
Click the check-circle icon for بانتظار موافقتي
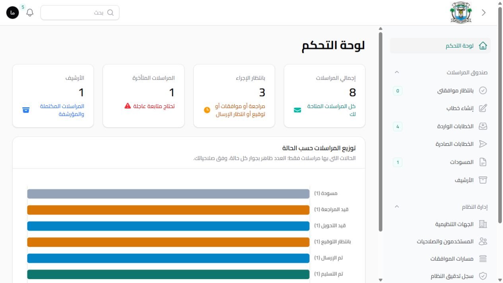pyautogui.click(x=483, y=91)
